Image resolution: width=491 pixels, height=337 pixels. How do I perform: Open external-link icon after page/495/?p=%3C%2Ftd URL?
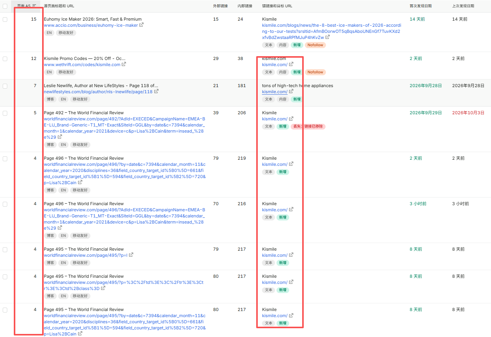tap(103, 288)
